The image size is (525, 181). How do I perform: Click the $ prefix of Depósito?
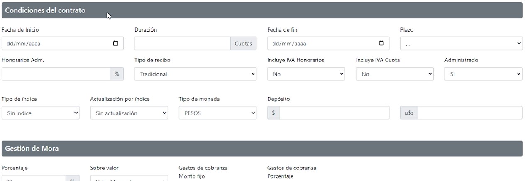pos(273,113)
